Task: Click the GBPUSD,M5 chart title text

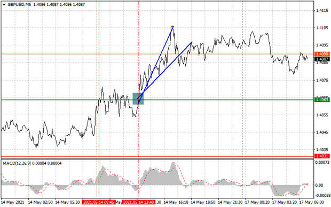Action: point(19,4)
